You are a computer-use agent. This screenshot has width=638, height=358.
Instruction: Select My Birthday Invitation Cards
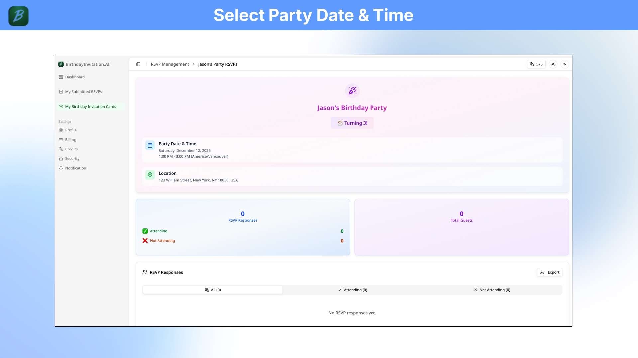click(x=90, y=107)
